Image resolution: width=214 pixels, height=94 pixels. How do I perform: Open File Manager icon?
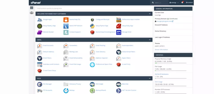point(39,84)
